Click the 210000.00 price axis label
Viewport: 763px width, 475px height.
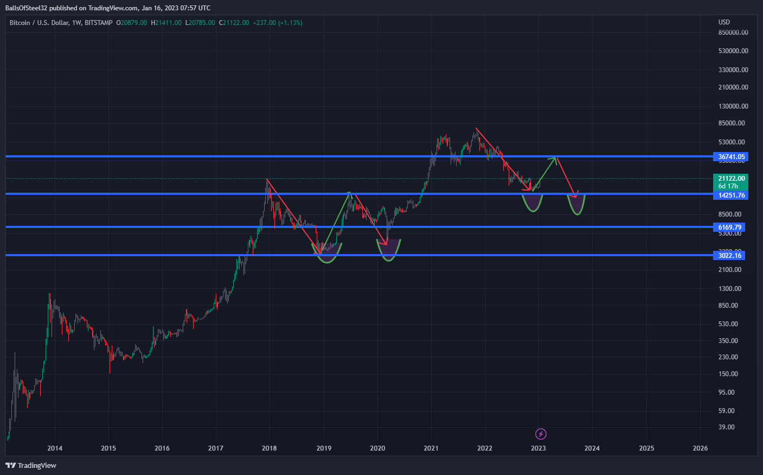coord(733,87)
